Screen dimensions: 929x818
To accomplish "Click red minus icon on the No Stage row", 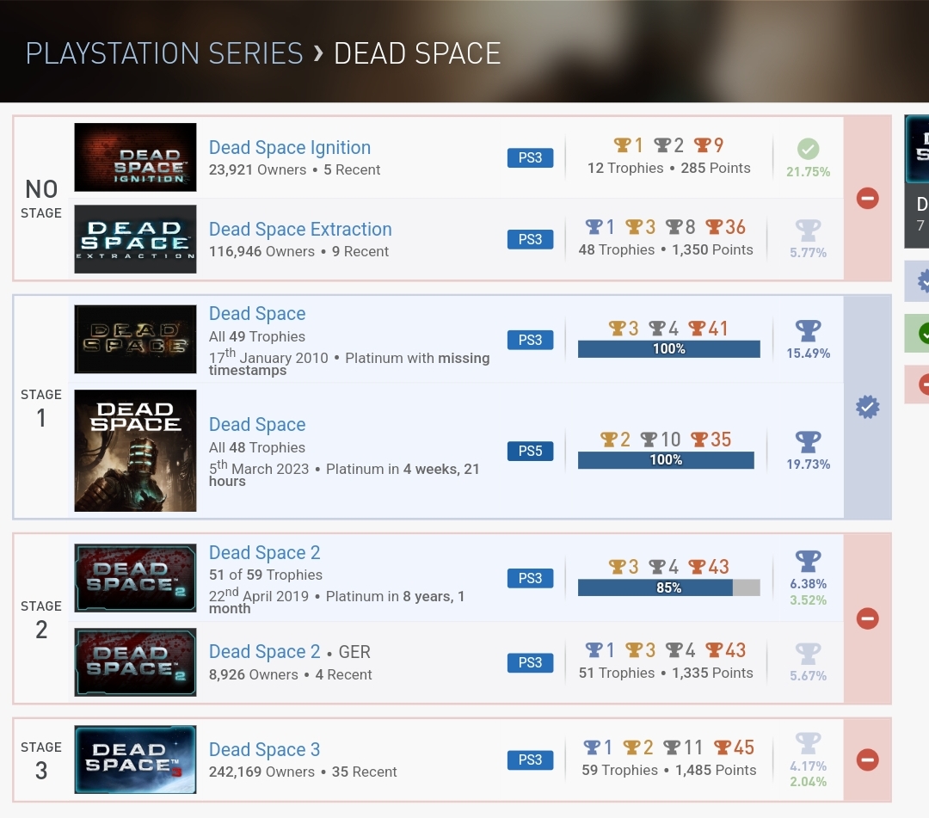I will click(x=867, y=199).
